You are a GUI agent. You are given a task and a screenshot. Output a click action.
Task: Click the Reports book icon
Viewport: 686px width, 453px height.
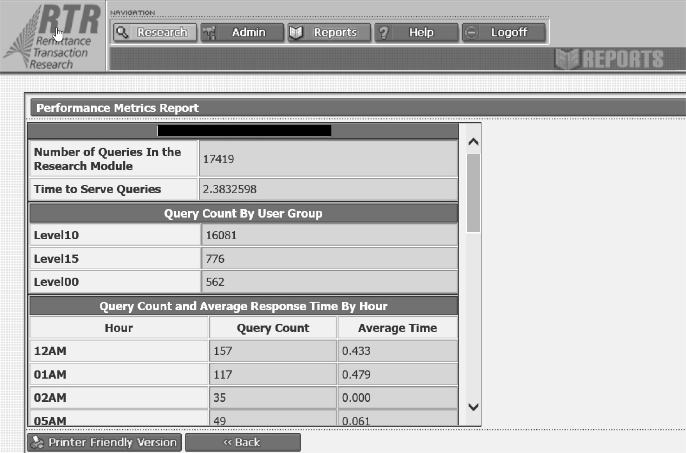[296, 33]
